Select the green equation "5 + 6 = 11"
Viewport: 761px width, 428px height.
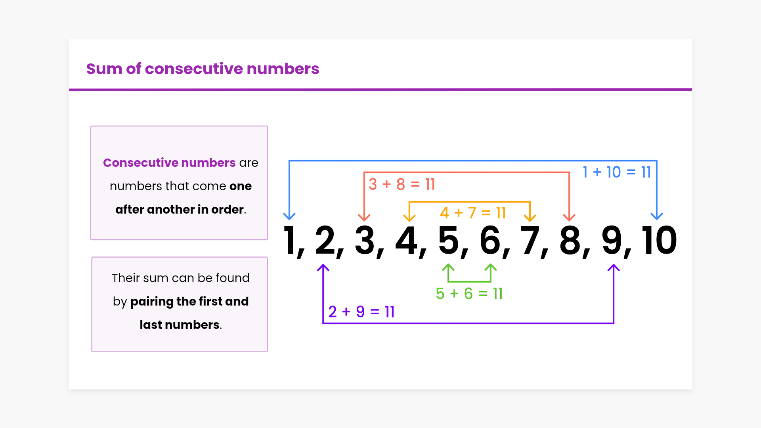[469, 294]
